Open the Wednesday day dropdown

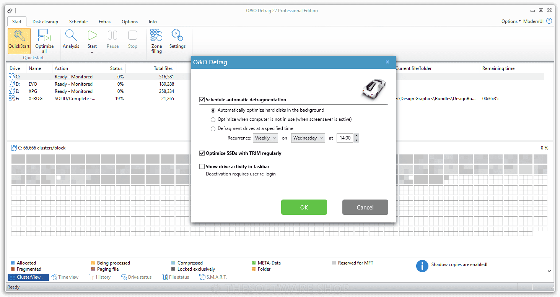308,138
